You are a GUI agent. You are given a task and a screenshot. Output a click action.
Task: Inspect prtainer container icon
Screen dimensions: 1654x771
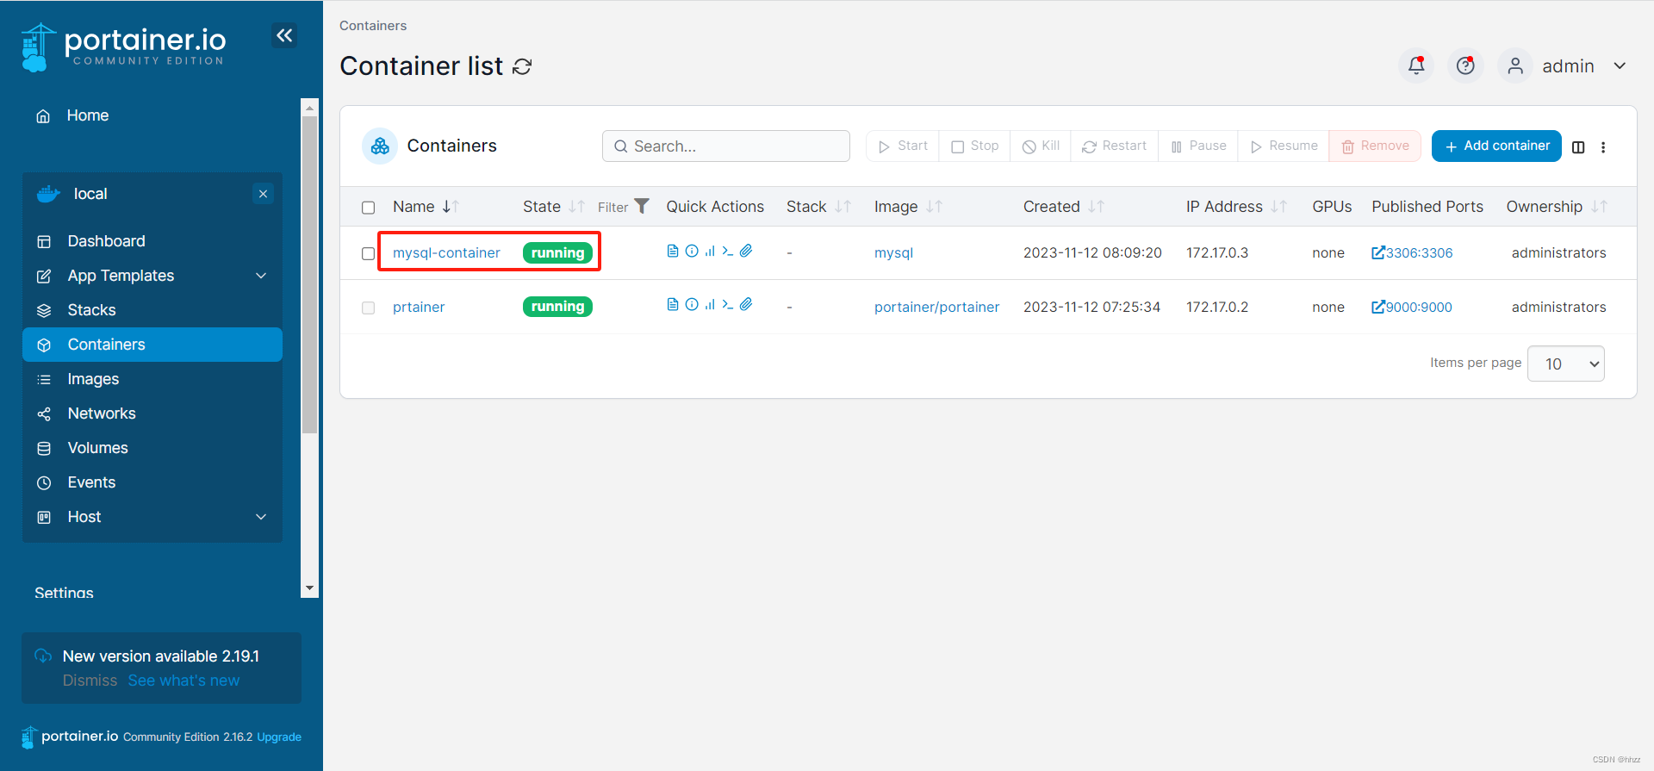coord(692,304)
